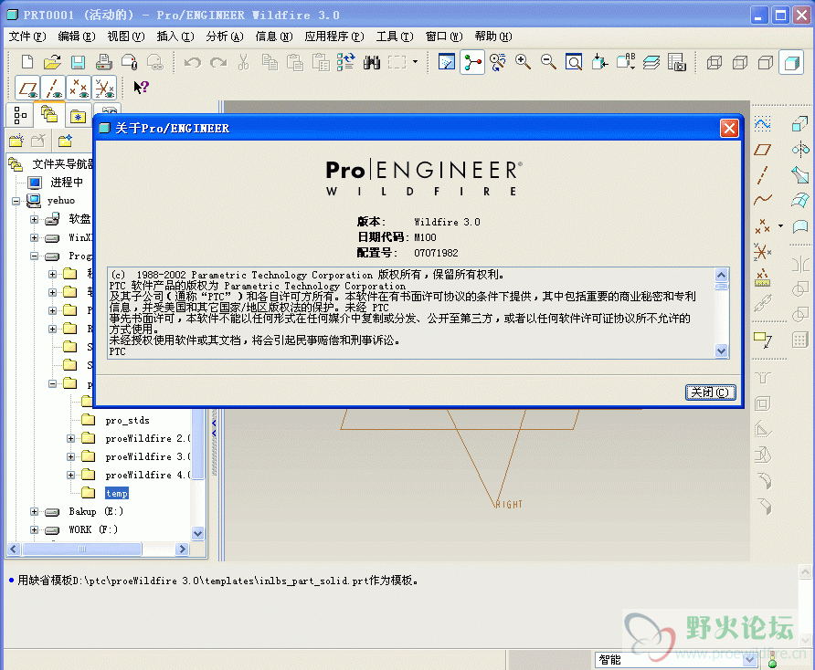Open the 工具(T) menu
815x670 pixels.
click(x=395, y=37)
